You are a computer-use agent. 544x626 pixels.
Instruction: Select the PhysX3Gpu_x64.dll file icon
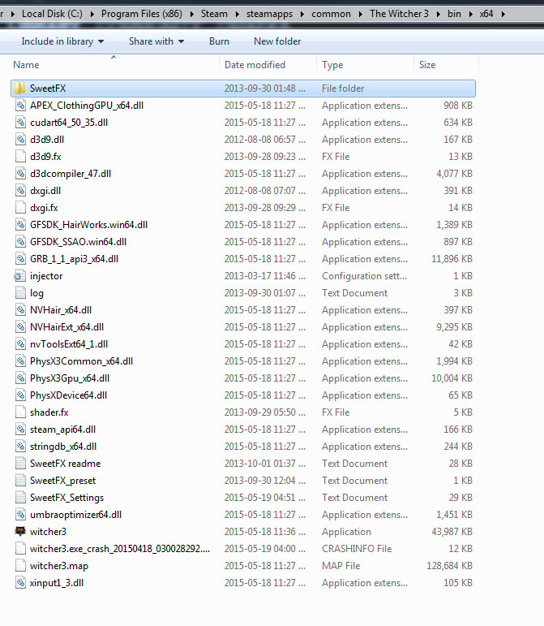point(20,378)
